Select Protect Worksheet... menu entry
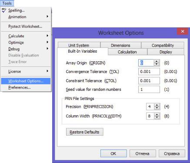The height and width of the screenshot is (163, 190). (26, 27)
